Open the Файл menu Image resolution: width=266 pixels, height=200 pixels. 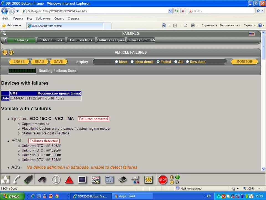6,19
